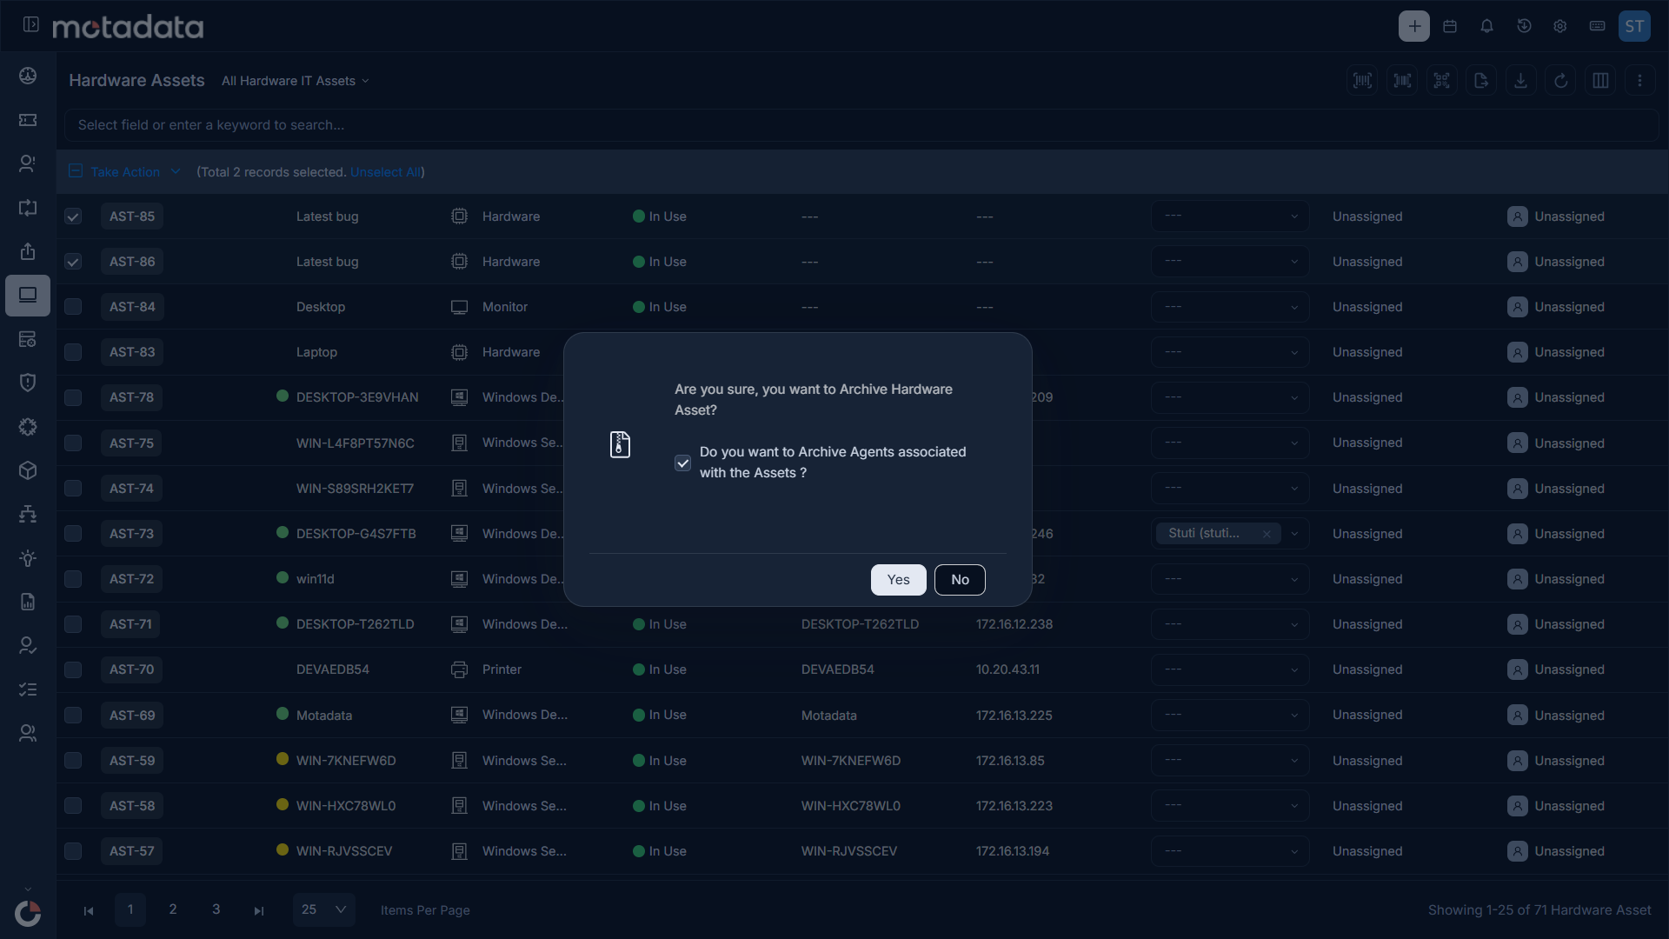Open the more options vertical dots
The width and height of the screenshot is (1669, 939).
1640,81
